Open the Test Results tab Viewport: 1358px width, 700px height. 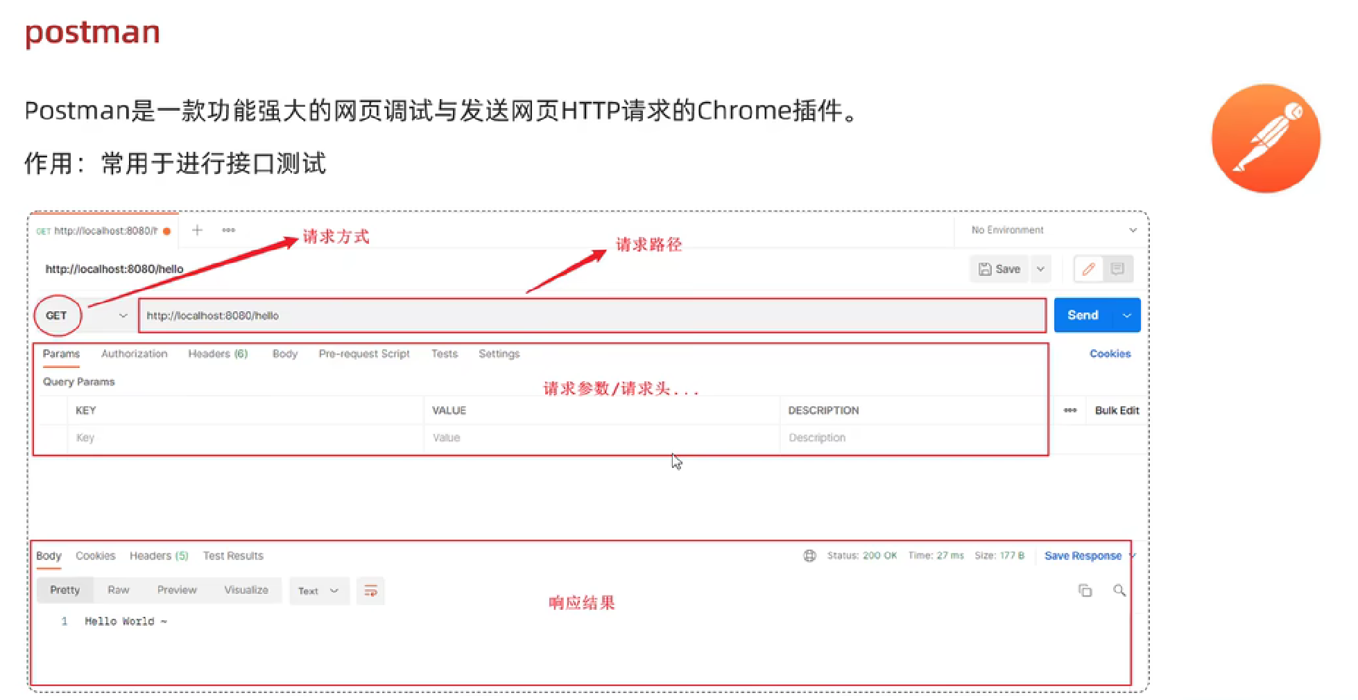pyautogui.click(x=233, y=556)
